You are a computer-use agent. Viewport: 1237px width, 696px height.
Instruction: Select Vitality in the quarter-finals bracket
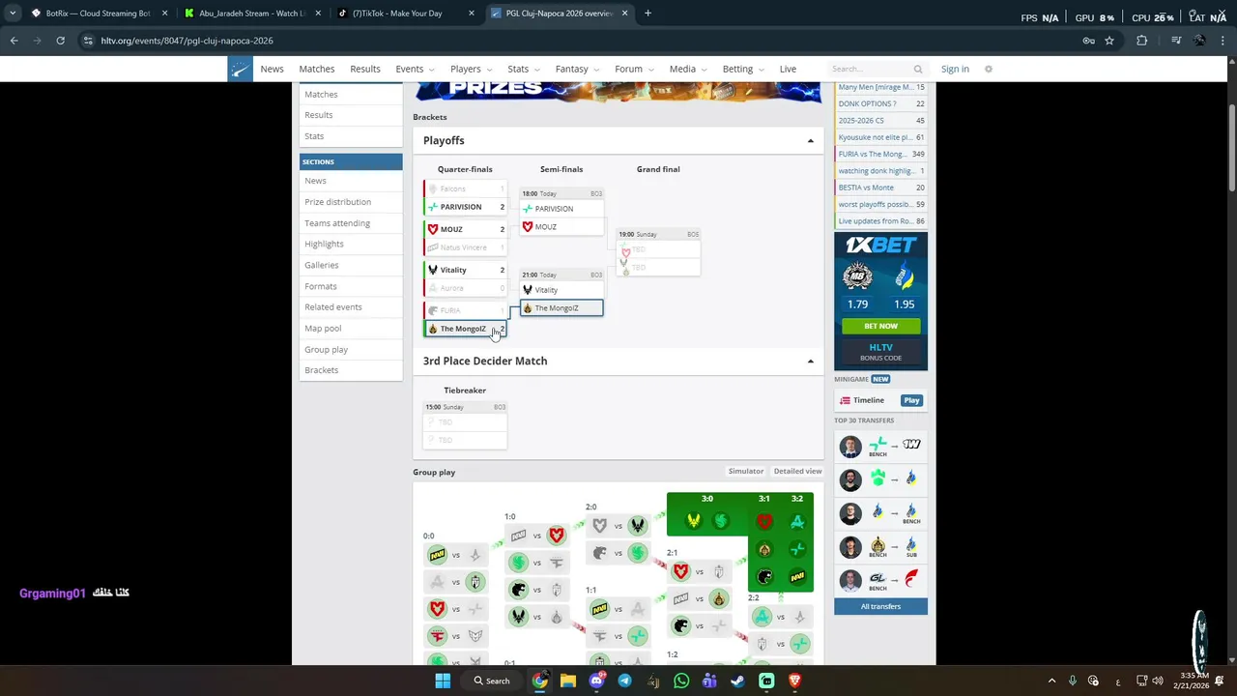point(465,270)
